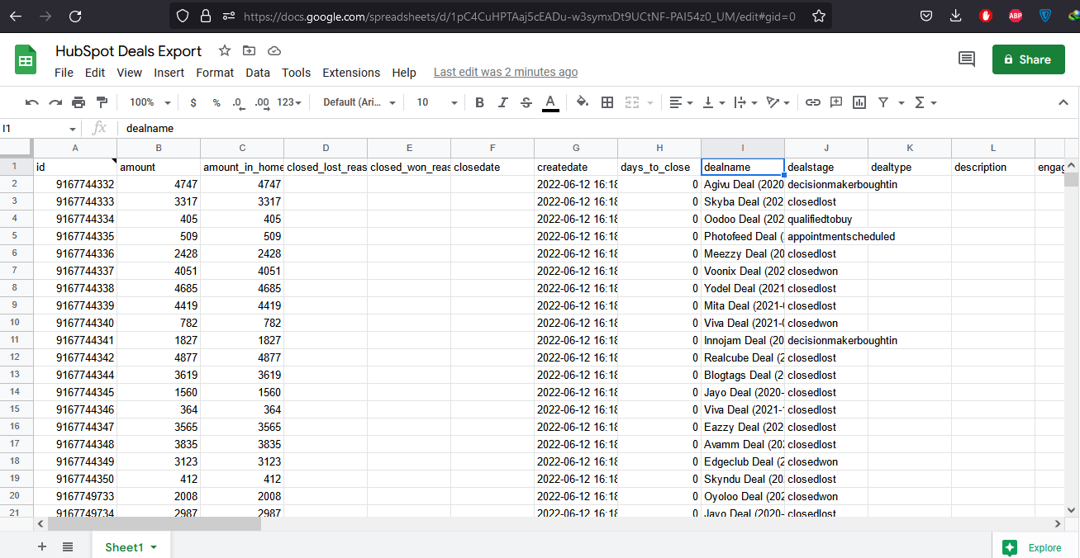Open the font size dropdown
The height and width of the screenshot is (558, 1080).
click(x=433, y=102)
